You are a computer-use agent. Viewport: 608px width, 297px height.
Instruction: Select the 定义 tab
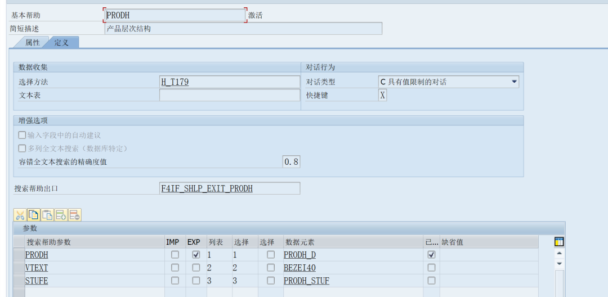tap(61, 43)
